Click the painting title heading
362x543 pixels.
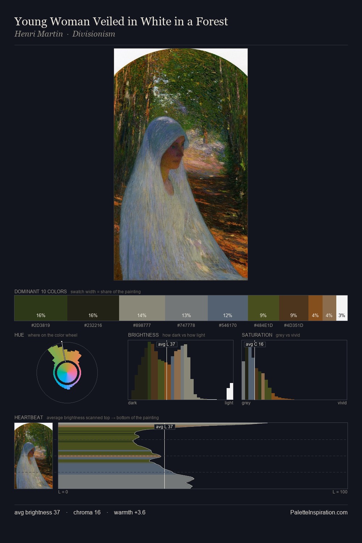(x=121, y=21)
